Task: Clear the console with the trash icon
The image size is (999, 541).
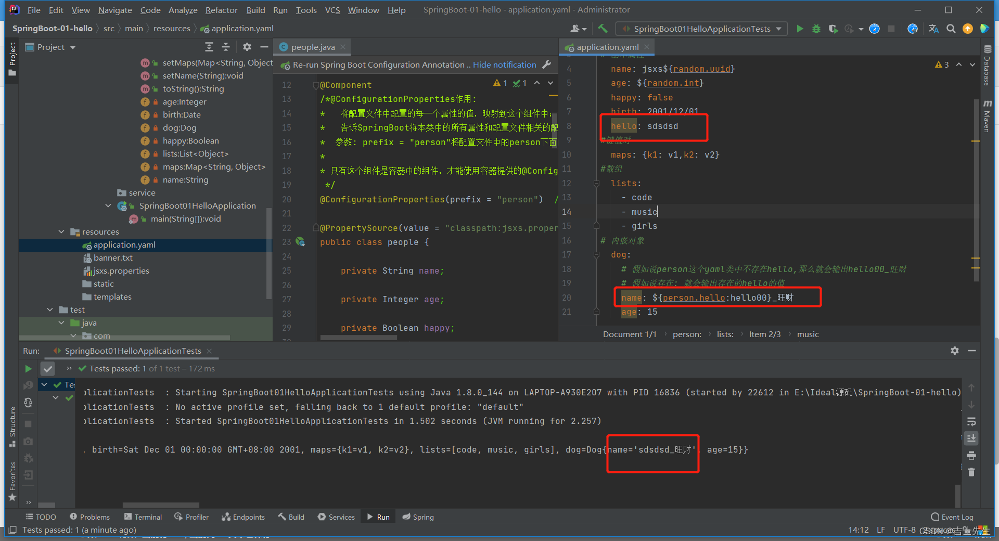Action: pos(971,472)
